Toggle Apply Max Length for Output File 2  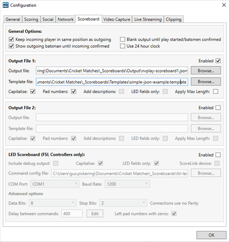click(215, 139)
